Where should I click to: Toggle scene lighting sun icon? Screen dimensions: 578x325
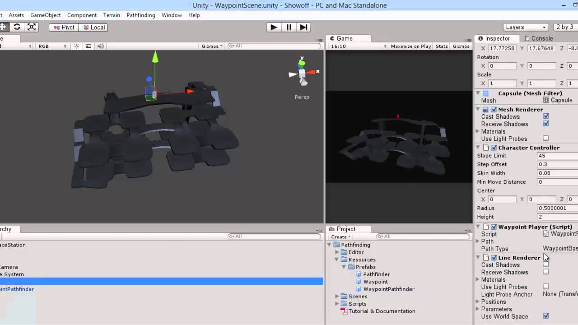pos(77,46)
